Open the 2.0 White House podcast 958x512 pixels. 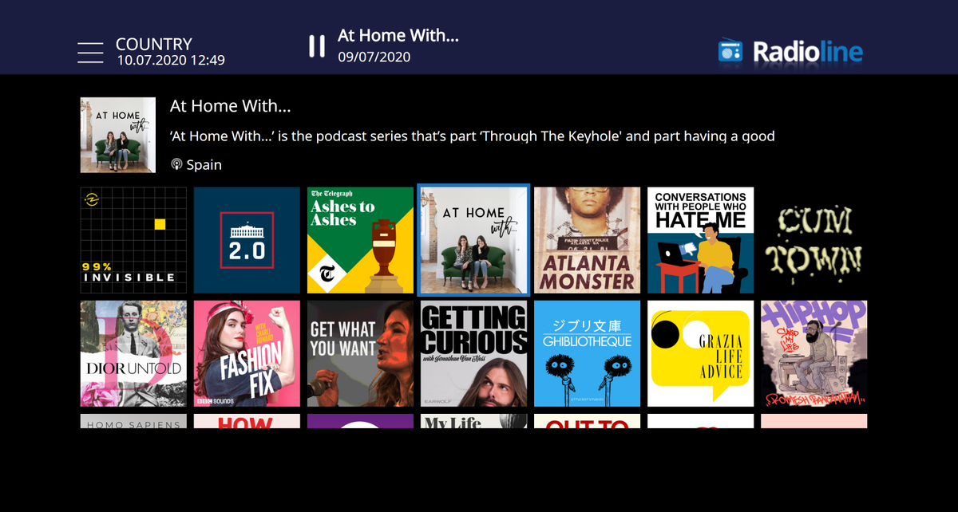tap(247, 240)
